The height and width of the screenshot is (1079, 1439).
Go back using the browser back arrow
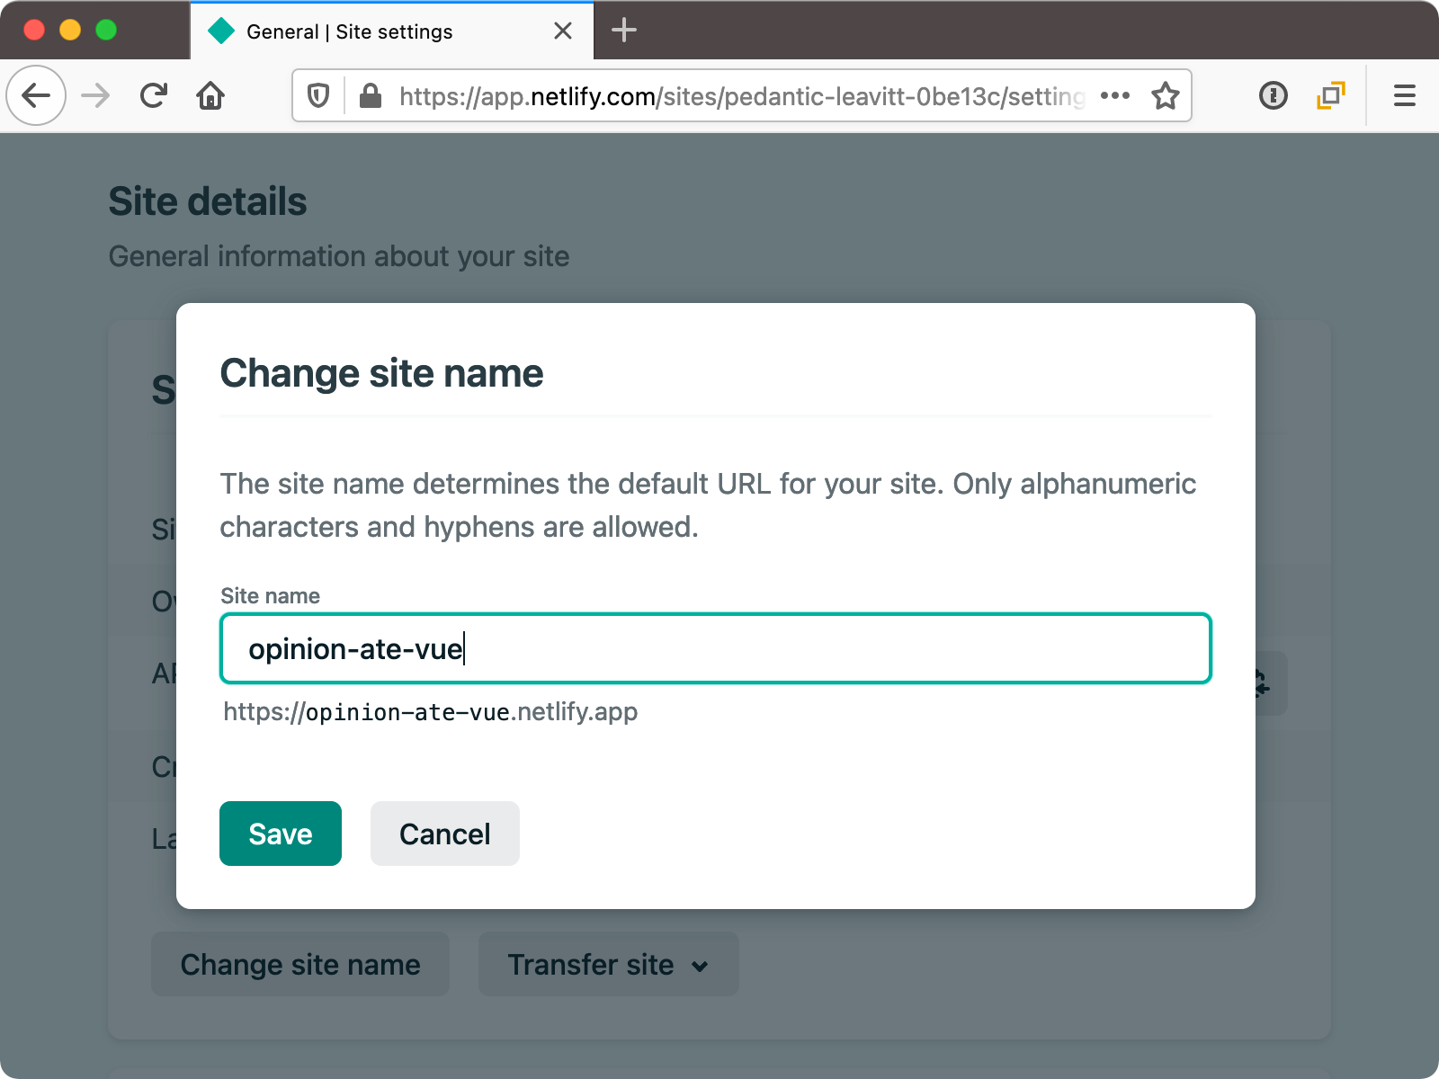pos(36,95)
